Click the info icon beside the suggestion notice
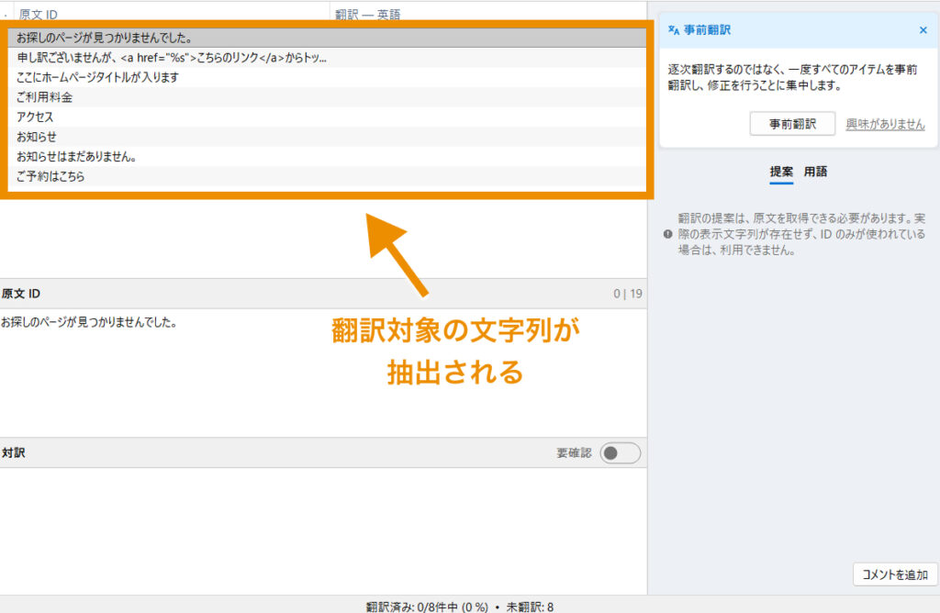This screenshot has width=940, height=613. (666, 234)
